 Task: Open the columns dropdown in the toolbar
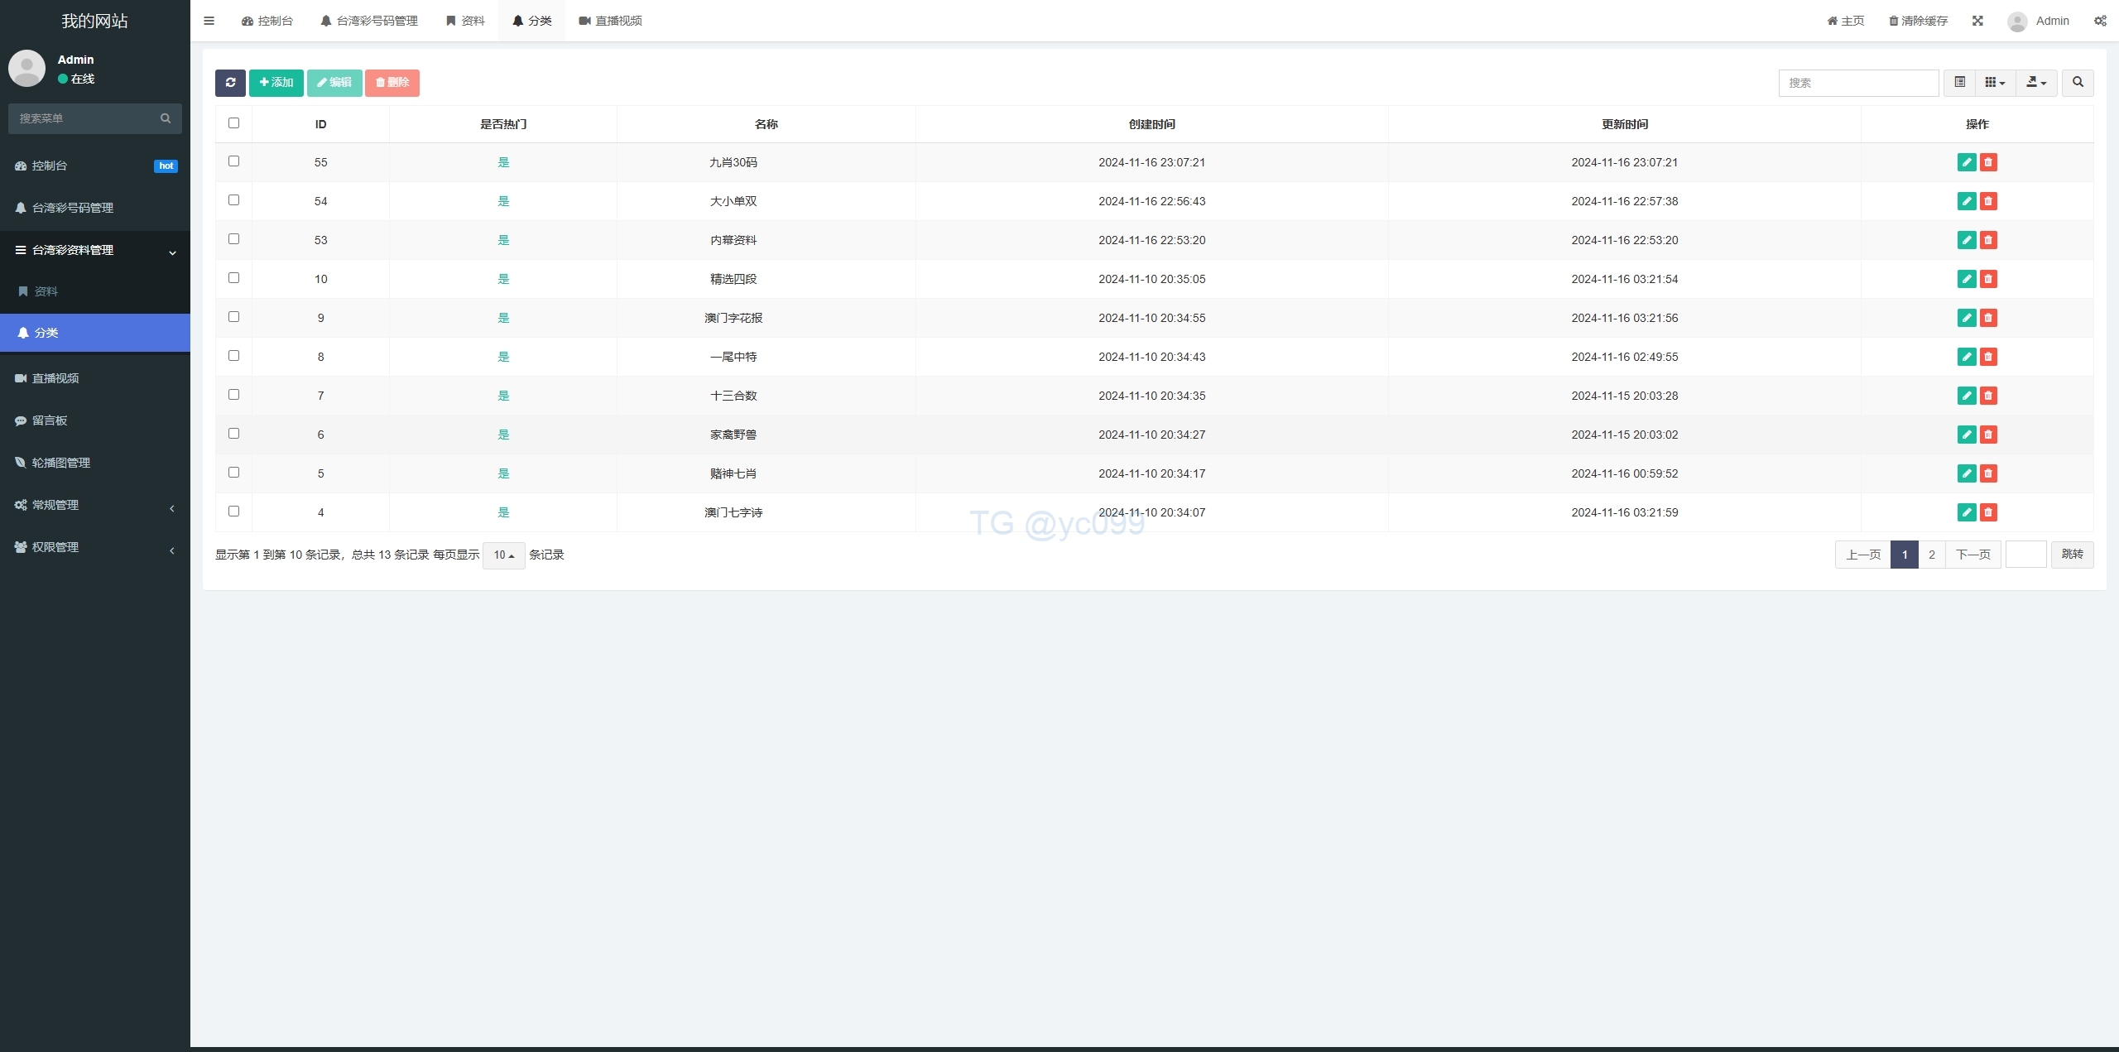click(x=1995, y=83)
